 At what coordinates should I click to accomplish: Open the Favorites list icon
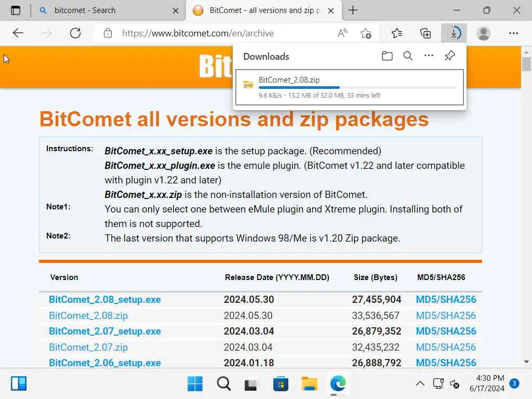396,33
